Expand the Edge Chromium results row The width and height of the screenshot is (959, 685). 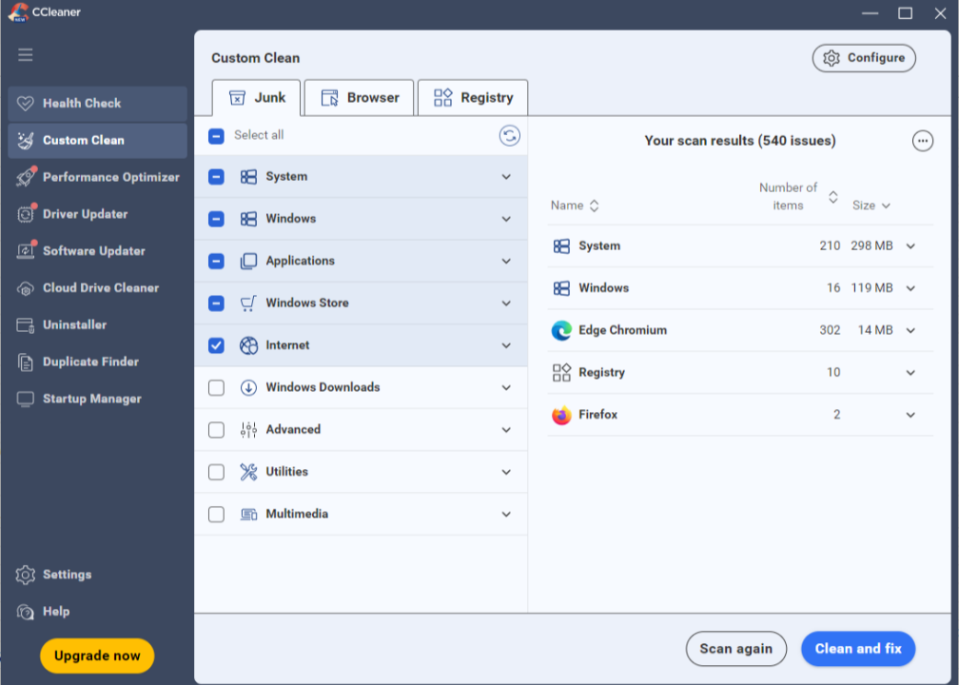[x=910, y=330]
